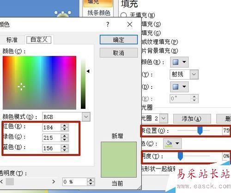The image size is (231, 193).
Task: Click the fill panel transparency 0% field
Action: click(x=226, y=156)
